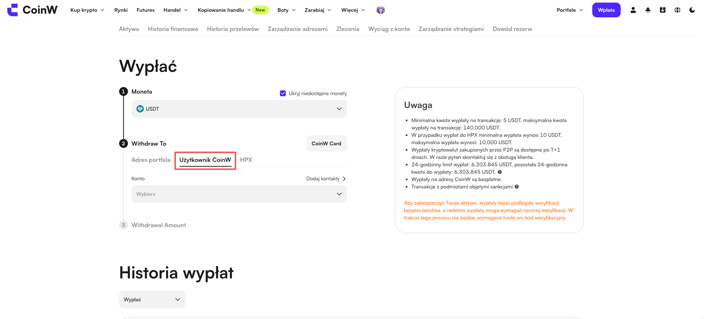The image size is (704, 319).
Task: Toggle dark mode moon icon
Action: (x=692, y=10)
